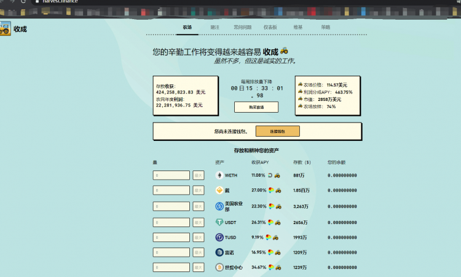This screenshot has width=461, height=277.
Task: Focus the amount input in 世贸中心 row
Action: pyautogui.click(x=171, y=267)
